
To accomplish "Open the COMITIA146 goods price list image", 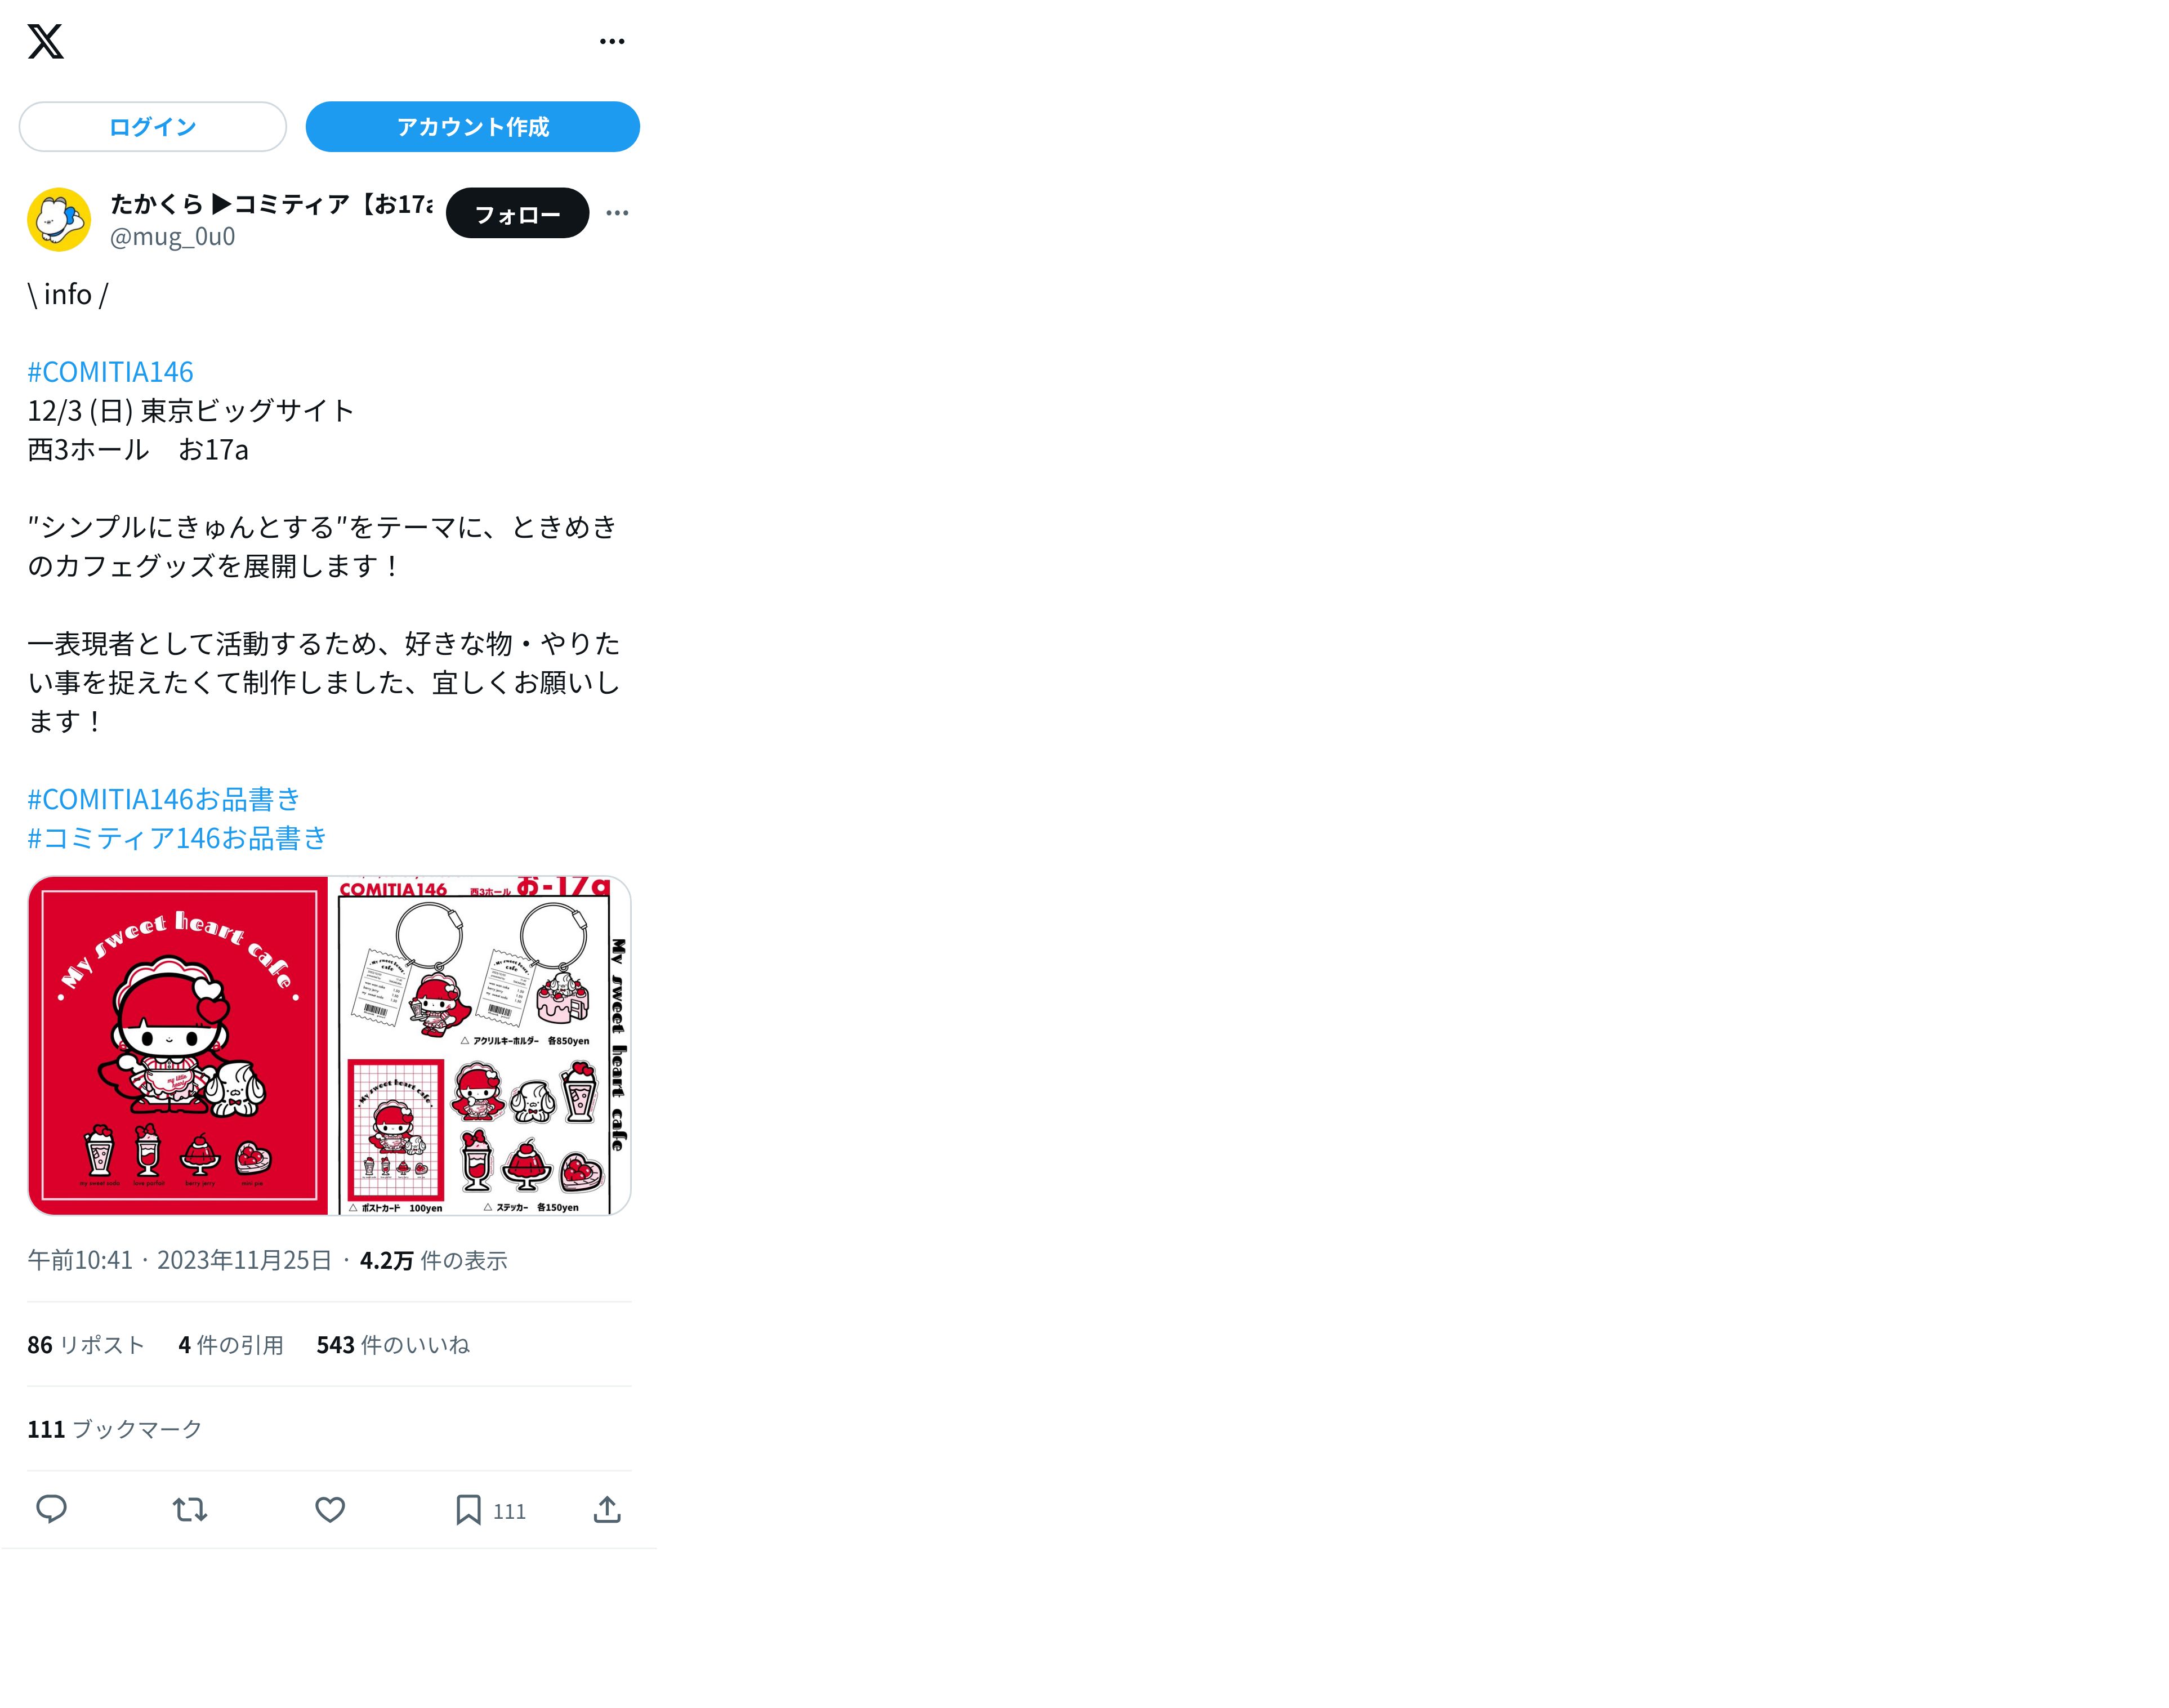I will (x=481, y=1046).
